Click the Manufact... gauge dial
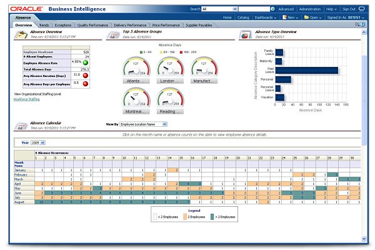375x250 pixels. coord(204,66)
